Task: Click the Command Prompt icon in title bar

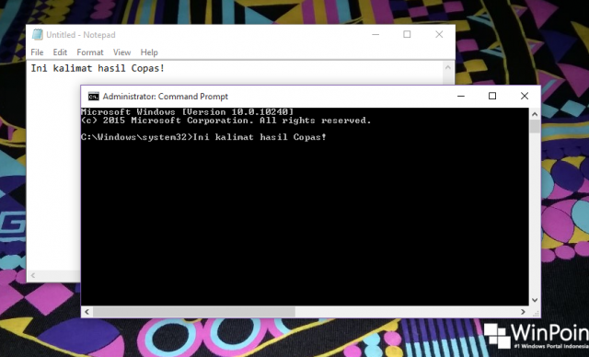Action: 94,96
